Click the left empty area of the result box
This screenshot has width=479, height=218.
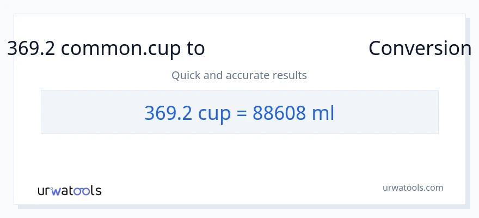[87, 112]
